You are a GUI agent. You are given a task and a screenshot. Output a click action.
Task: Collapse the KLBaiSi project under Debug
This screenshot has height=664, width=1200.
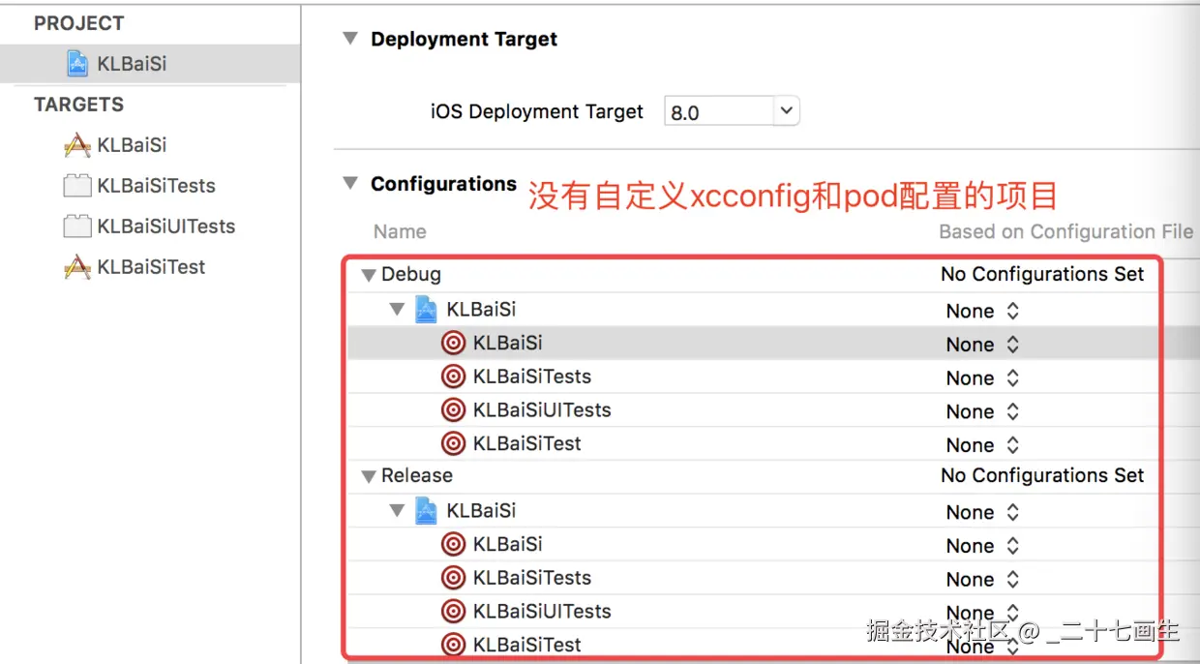pyautogui.click(x=397, y=310)
